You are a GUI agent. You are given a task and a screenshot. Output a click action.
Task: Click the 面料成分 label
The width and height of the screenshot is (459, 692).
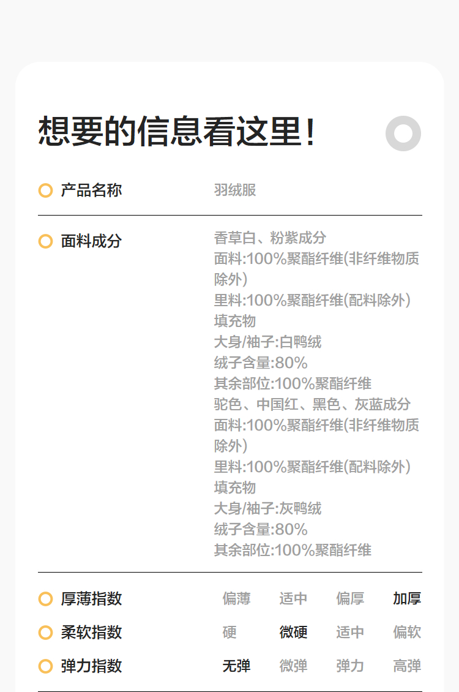[x=91, y=241]
